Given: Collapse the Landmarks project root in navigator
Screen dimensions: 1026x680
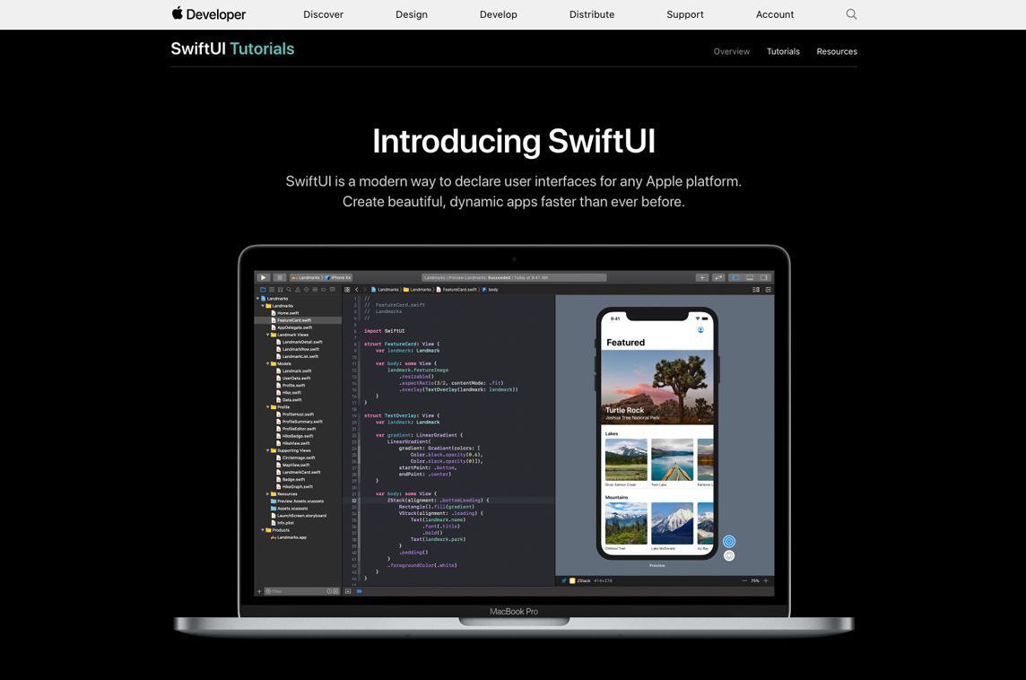Looking at the screenshot, I should click(x=257, y=299).
